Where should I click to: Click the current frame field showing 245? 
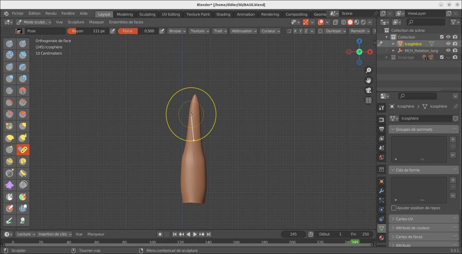[293, 234]
